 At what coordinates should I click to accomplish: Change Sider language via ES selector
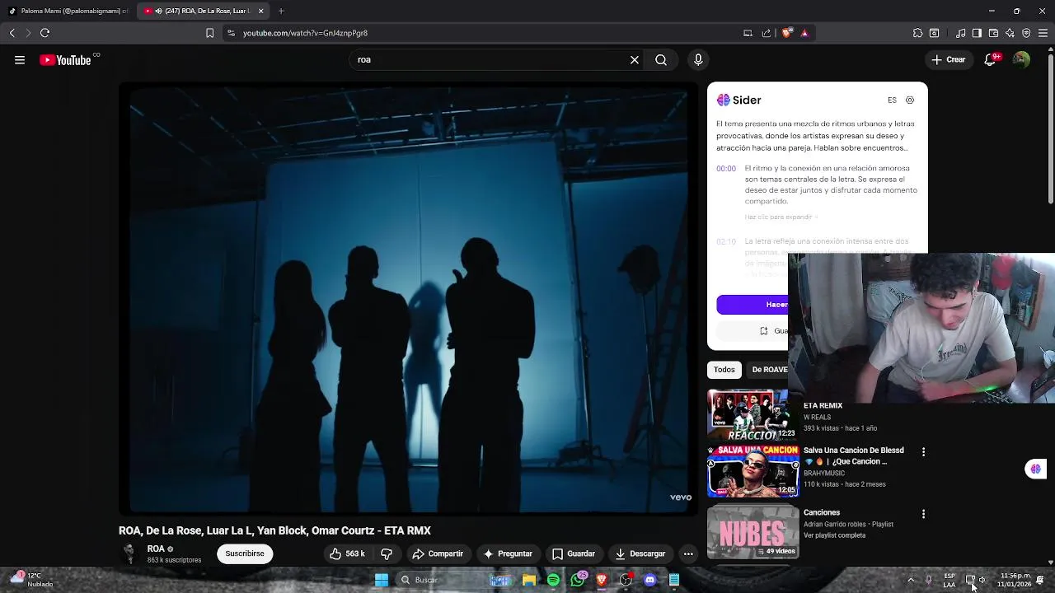(892, 100)
